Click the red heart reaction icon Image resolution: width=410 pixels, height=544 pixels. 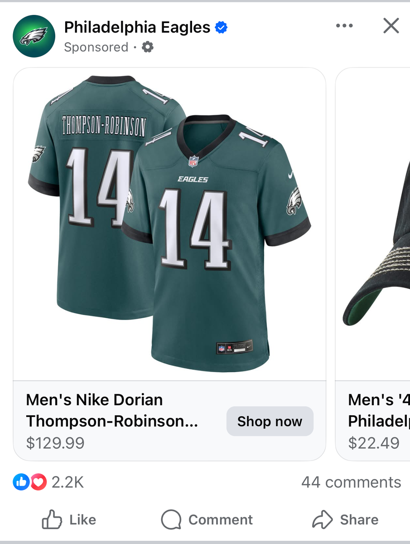(39, 482)
